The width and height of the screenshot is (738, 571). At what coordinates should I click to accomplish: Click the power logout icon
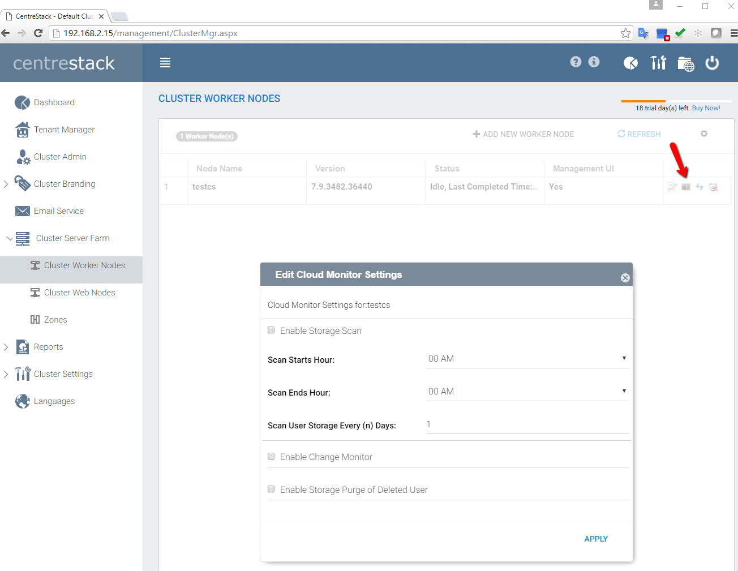712,62
